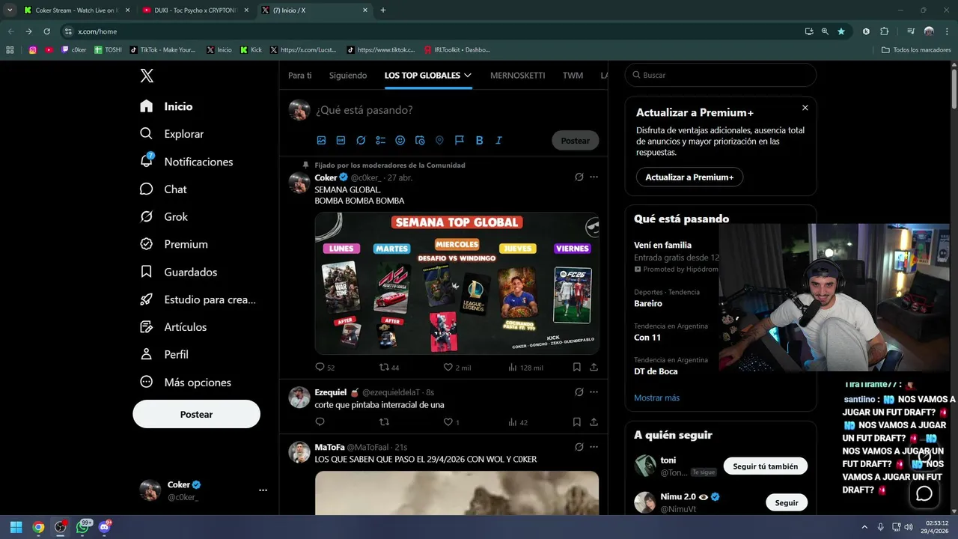This screenshot has height=539, width=958.
Task: Open the tab search dropdown arrow
Action: pos(10,10)
